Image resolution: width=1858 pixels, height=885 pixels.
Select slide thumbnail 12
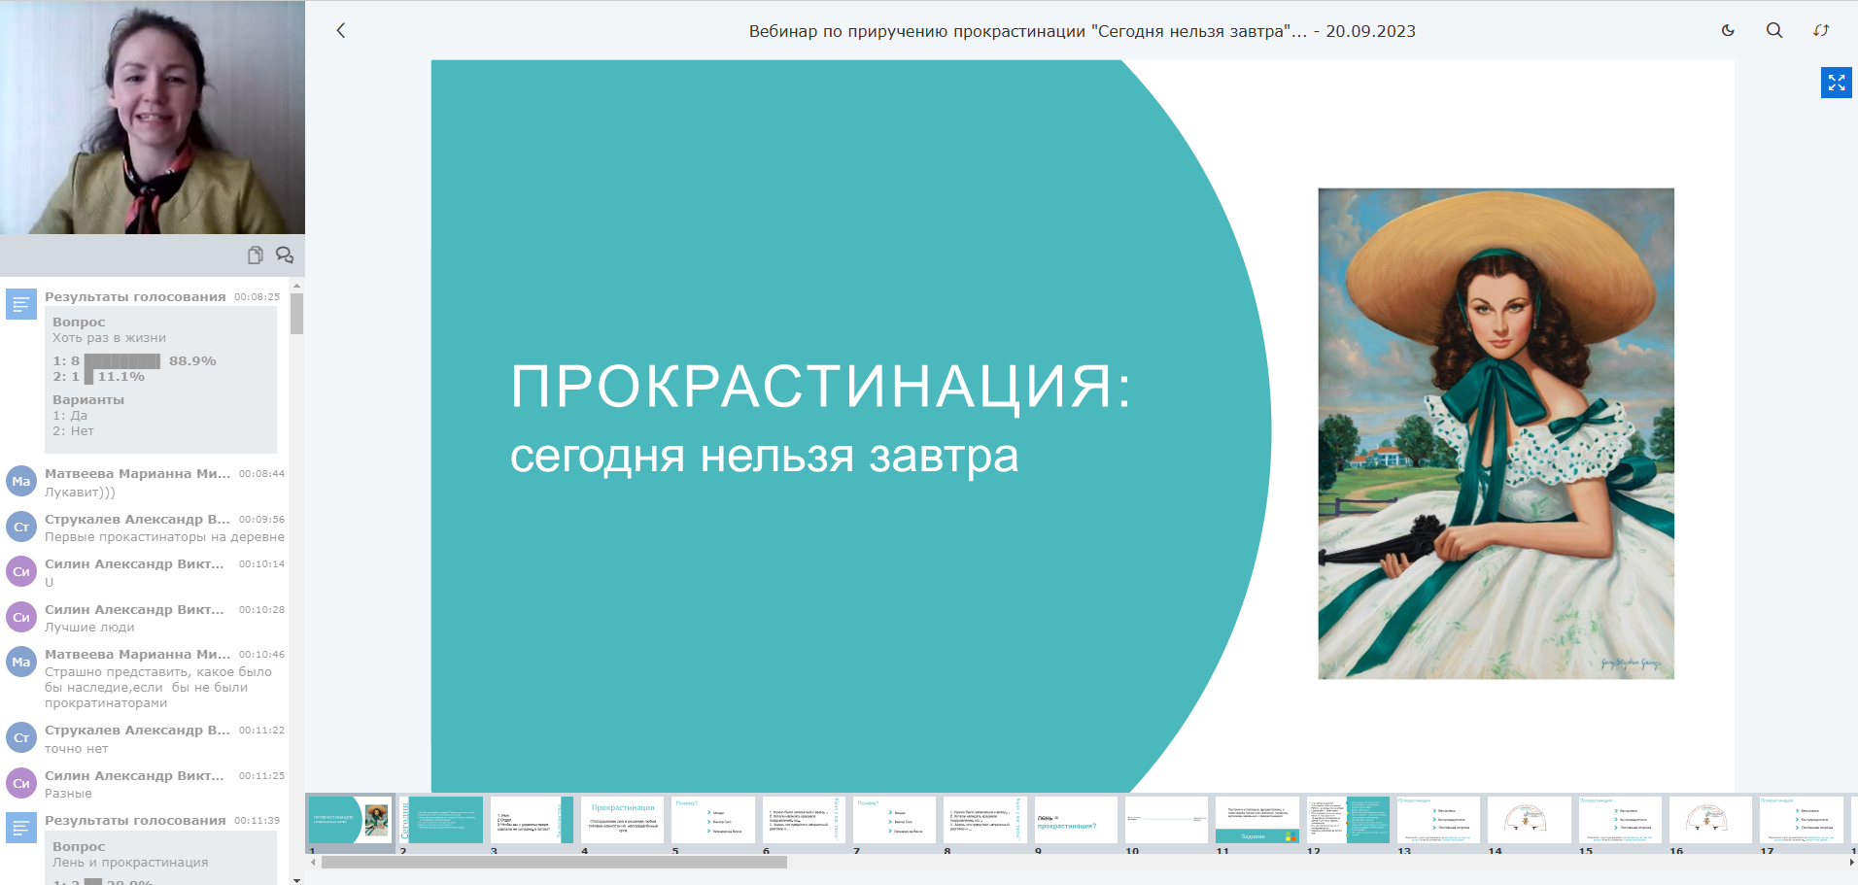click(1348, 819)
